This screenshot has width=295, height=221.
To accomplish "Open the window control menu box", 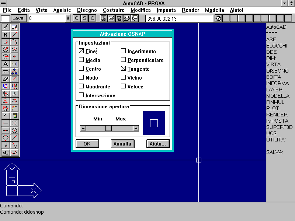I will click(x=3, y=3).
